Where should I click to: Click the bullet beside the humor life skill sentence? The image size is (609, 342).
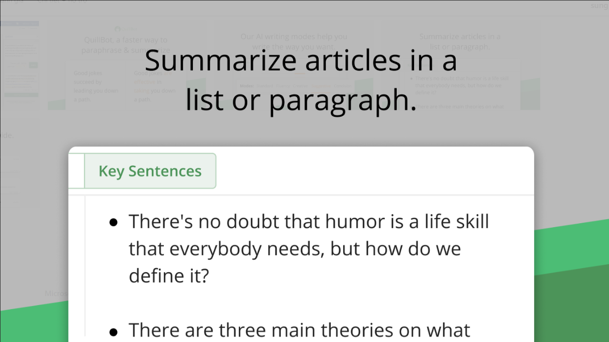(114, 222)
